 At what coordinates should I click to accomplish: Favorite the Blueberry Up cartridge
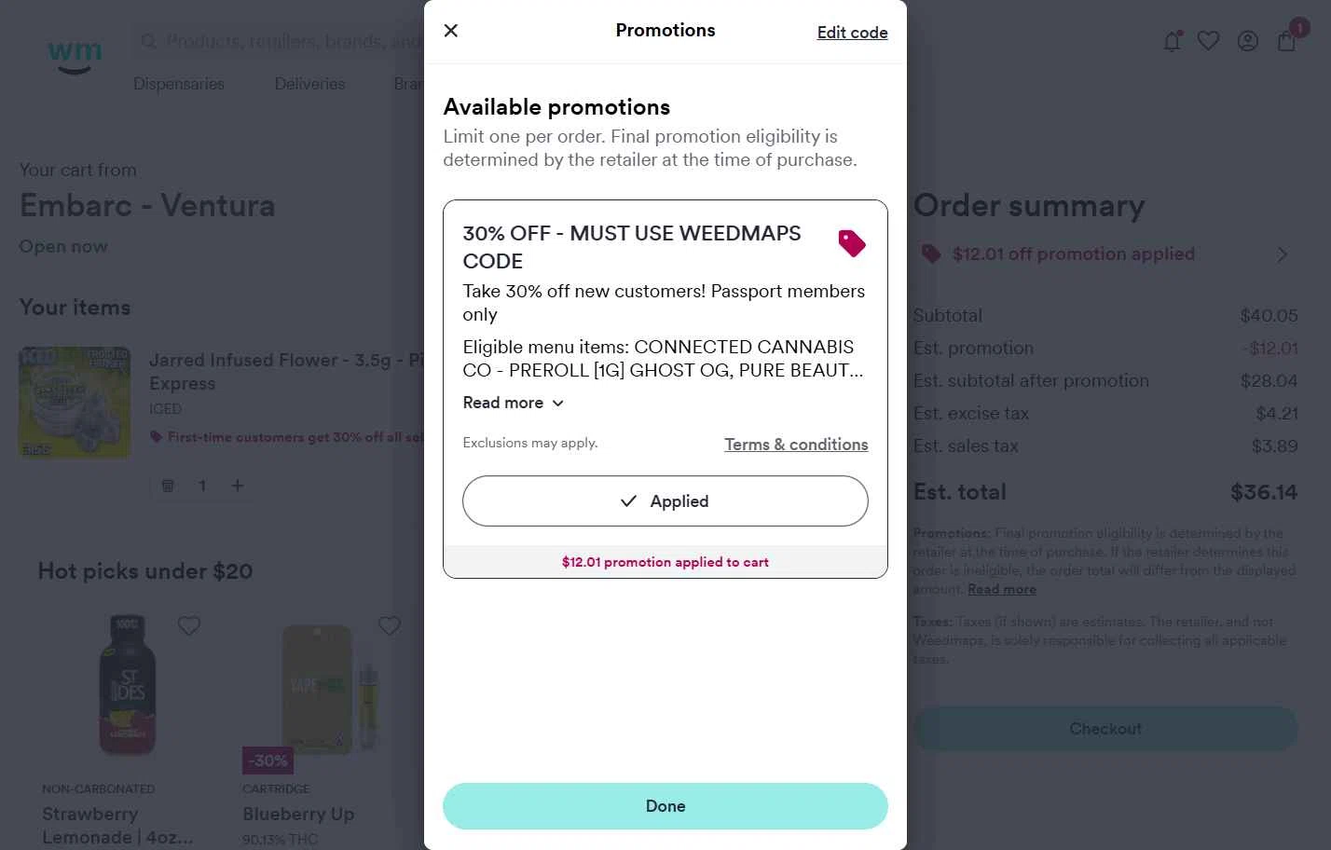pyautogui.click(x=390, y=626)
